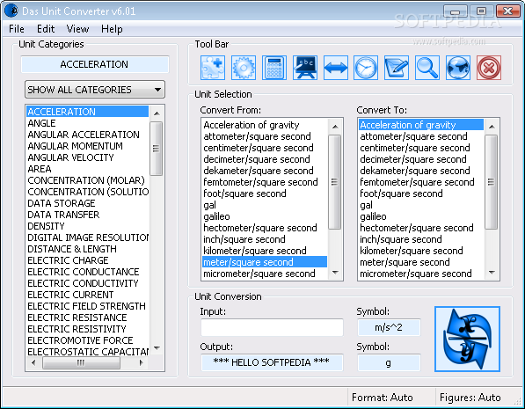
Task: Choose gal in Convert From list
Action: coord(265,205)
